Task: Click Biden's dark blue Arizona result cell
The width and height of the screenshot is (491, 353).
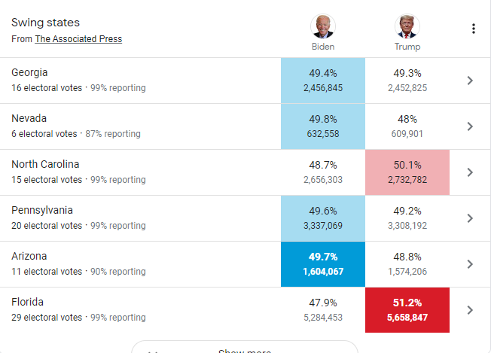Action: (323, 264)
